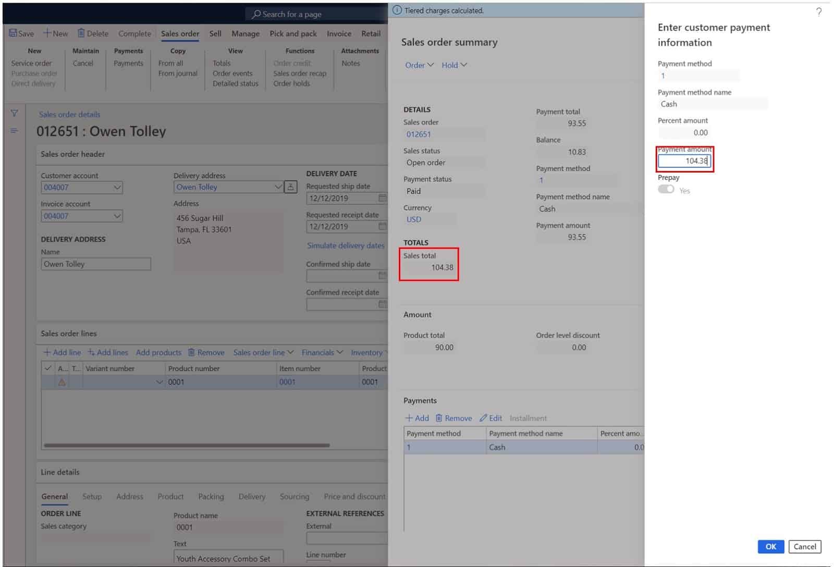Click the Cancel button in payment dialog
Screen dimensions: 834x567
point(805,546)
